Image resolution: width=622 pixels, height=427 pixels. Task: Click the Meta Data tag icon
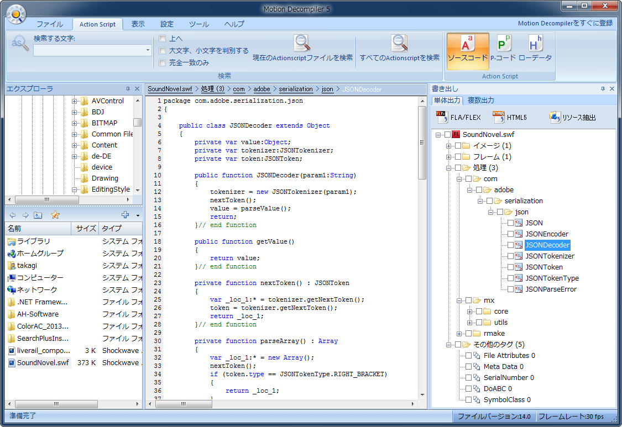pos(477,367)
